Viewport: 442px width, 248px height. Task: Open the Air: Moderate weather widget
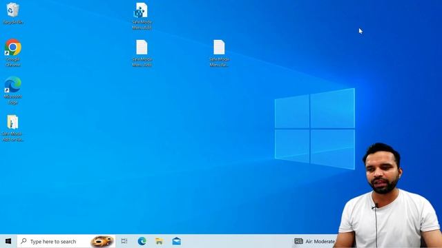[x=315, y=241]
